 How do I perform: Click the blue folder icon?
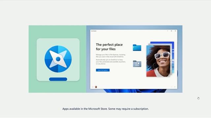click(137, 48)
